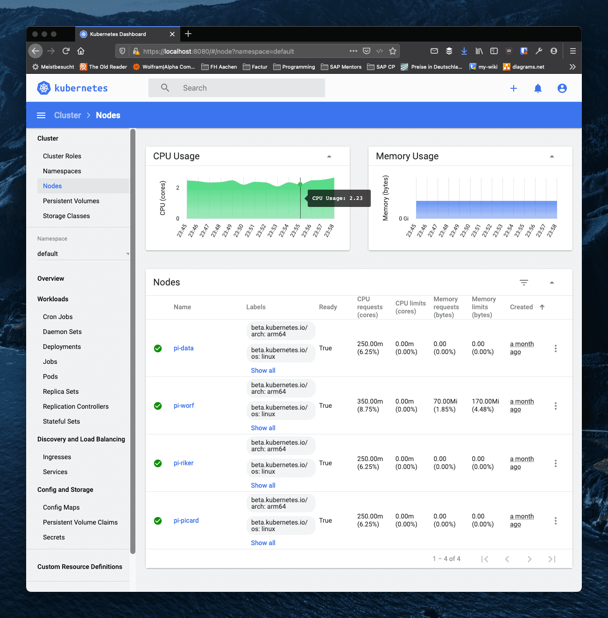Open the pi-data node link
Image resolution: width=608 pixels, height=618 pixels.
tap(184, 348)
